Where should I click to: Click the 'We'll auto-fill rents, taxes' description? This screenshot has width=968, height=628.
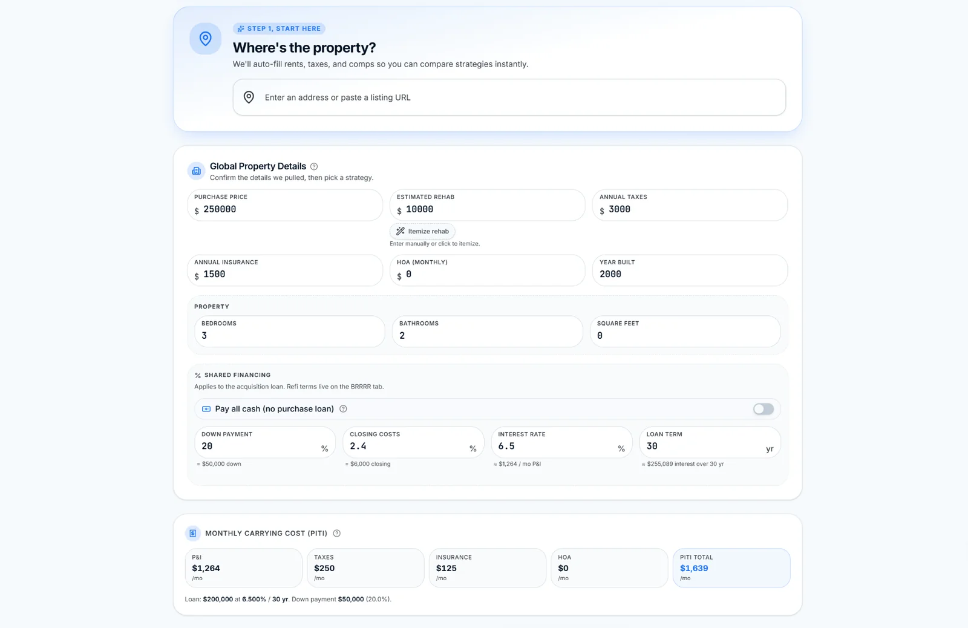pyautogui.click(x=381, y=64)
